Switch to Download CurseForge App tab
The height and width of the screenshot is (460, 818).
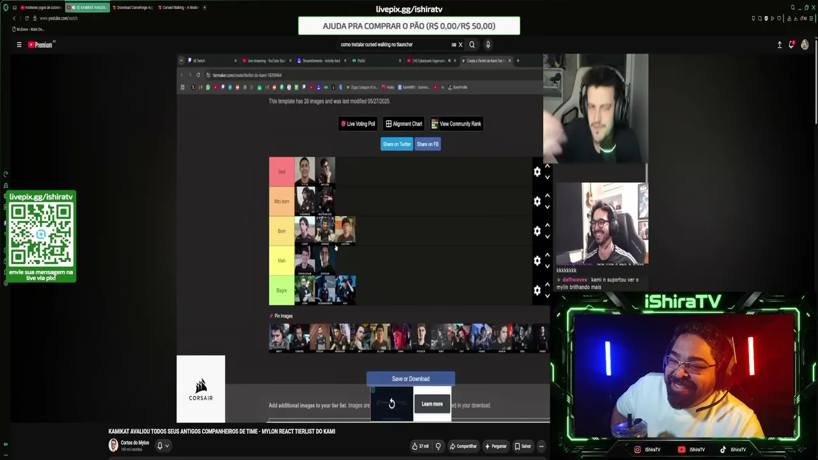click(133, 8)
